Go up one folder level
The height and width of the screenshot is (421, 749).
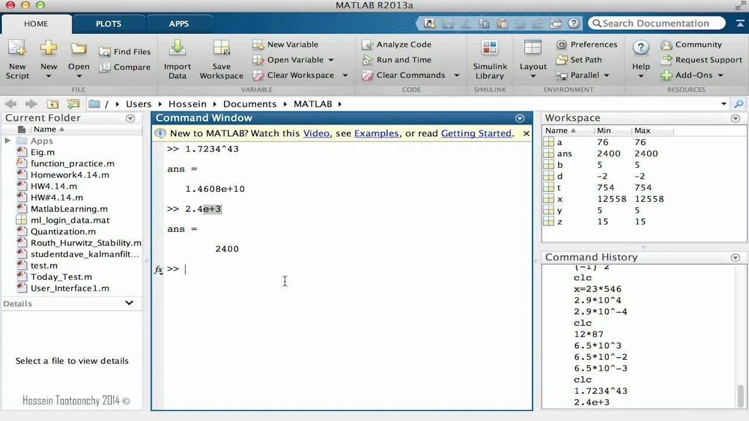click(x=53, y=104)
